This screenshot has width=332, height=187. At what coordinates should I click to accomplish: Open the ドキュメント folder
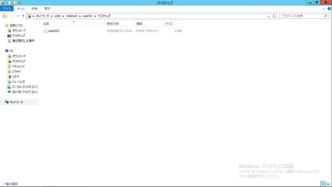point(18,66)
